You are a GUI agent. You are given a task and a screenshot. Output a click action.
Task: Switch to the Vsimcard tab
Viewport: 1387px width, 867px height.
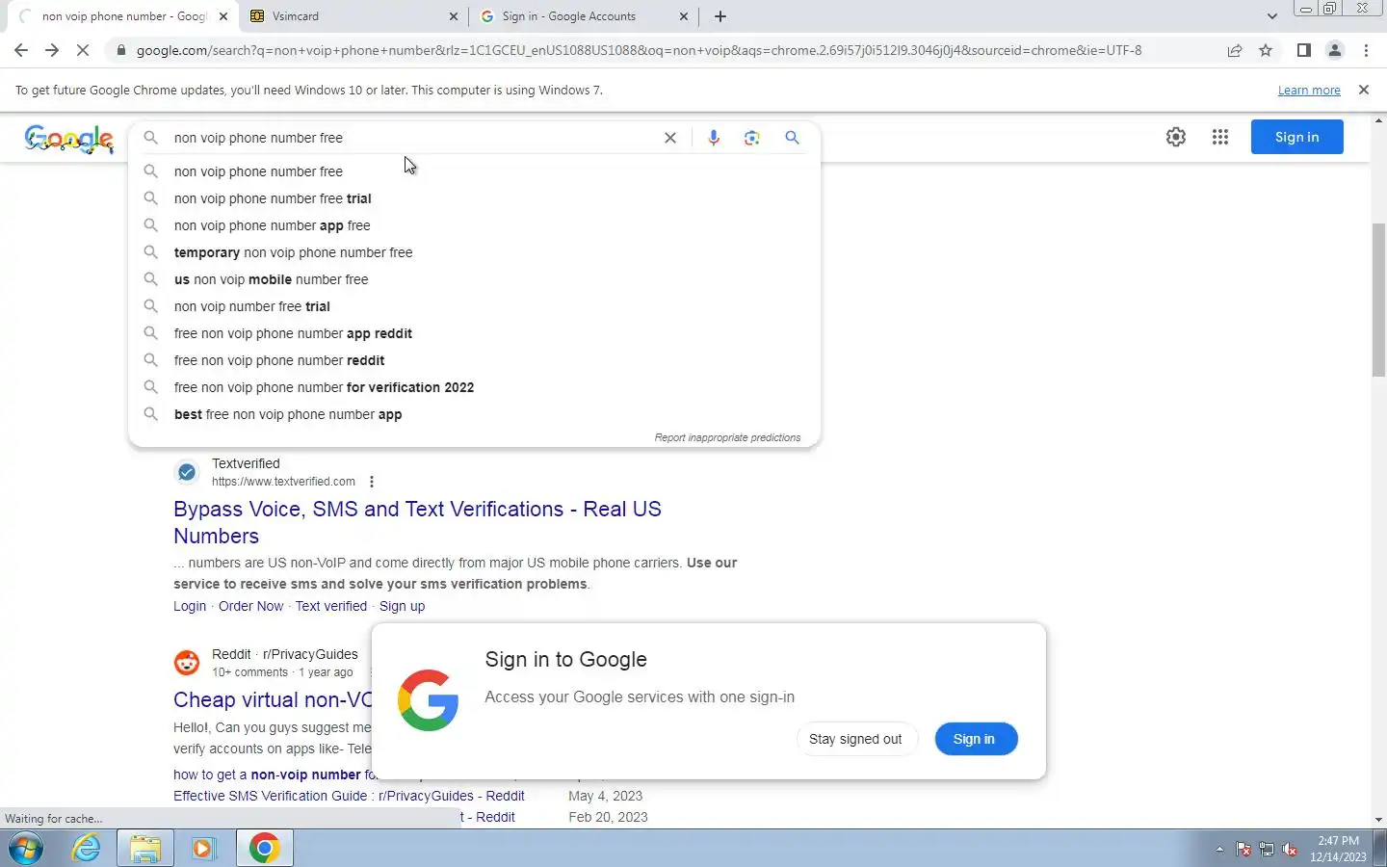pyautogui.click(x=353, y=16)
